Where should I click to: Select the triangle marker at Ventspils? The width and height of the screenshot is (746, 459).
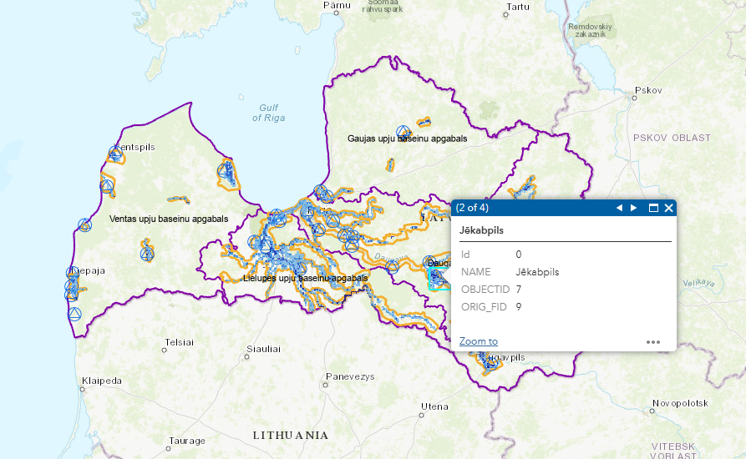(x=115, y=153)
